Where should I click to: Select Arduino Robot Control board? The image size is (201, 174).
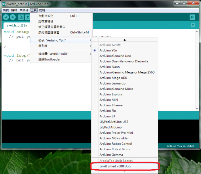pos(125,144)
